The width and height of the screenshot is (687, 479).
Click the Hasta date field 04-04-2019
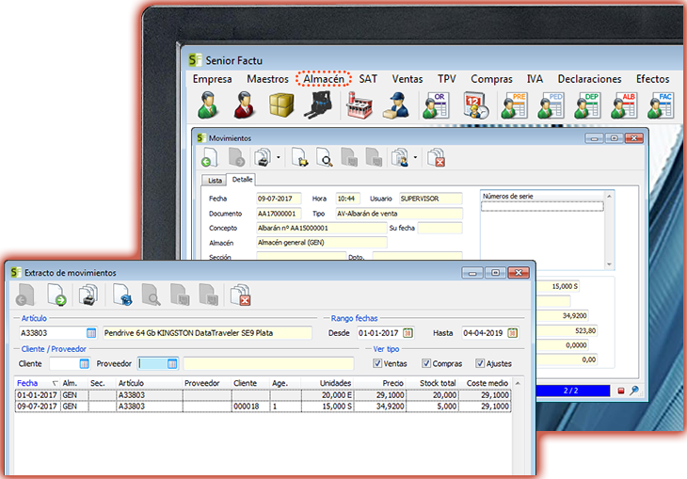point(484,333)
